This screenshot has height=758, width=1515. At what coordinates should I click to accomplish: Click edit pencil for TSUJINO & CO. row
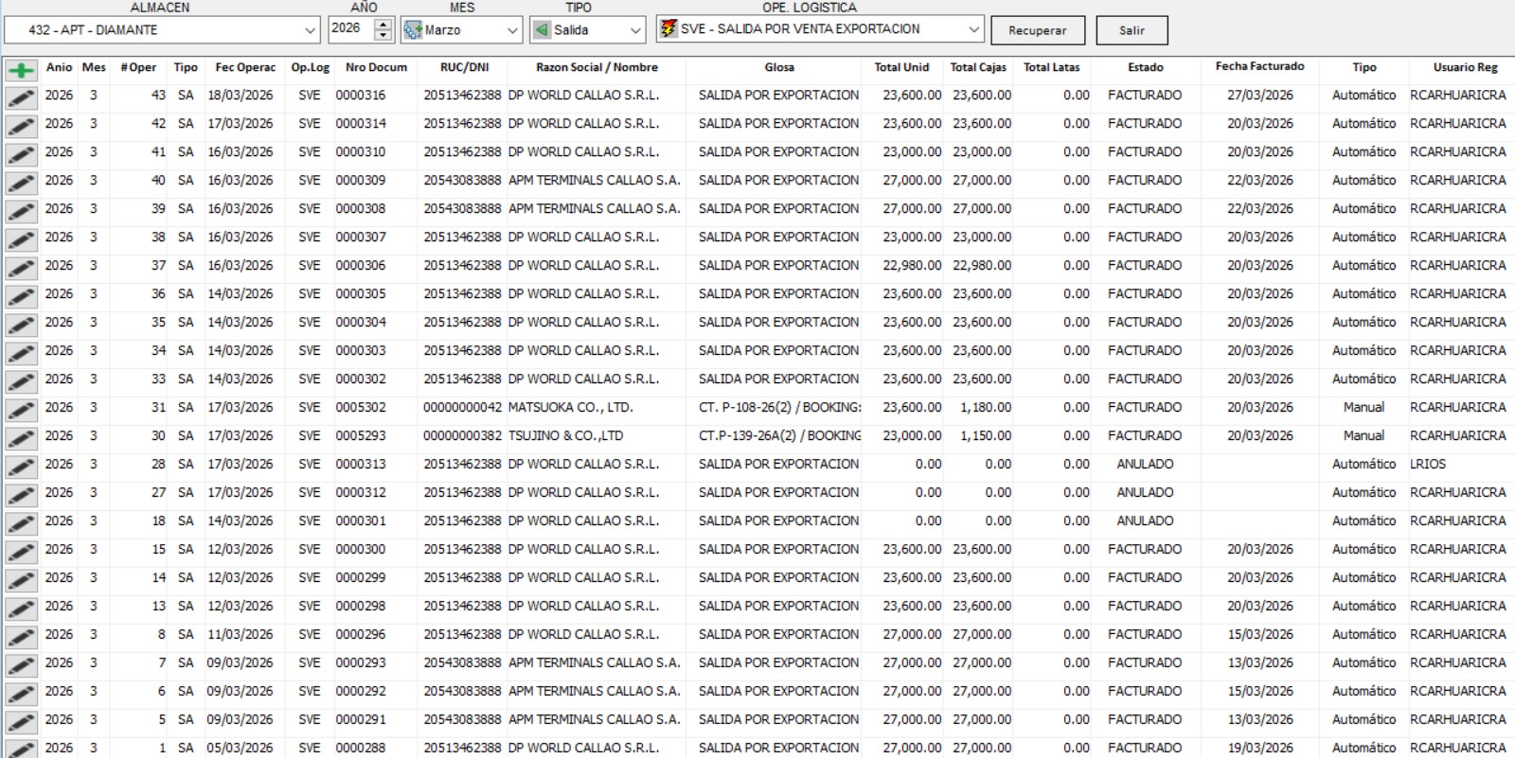pyautogui.click(x=21, y=438)
